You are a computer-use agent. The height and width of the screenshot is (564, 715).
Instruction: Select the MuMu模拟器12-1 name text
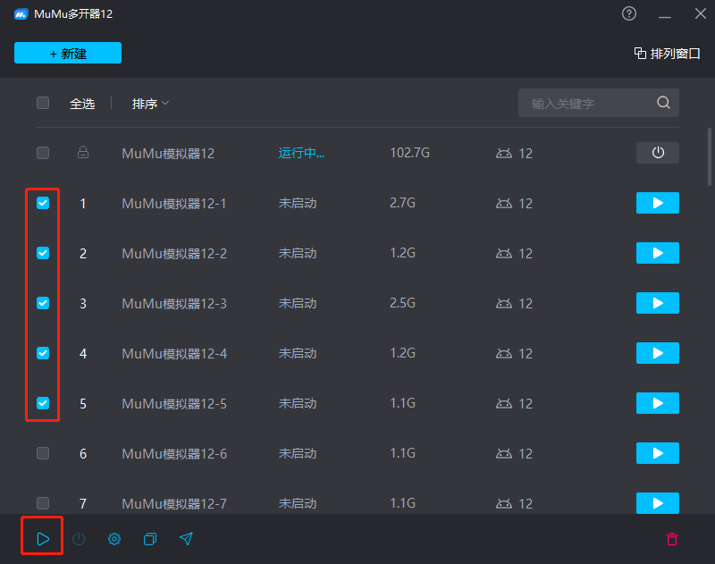174,204
